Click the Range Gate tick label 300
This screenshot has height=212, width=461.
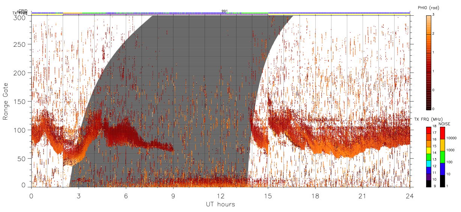[x=20, y=17]
